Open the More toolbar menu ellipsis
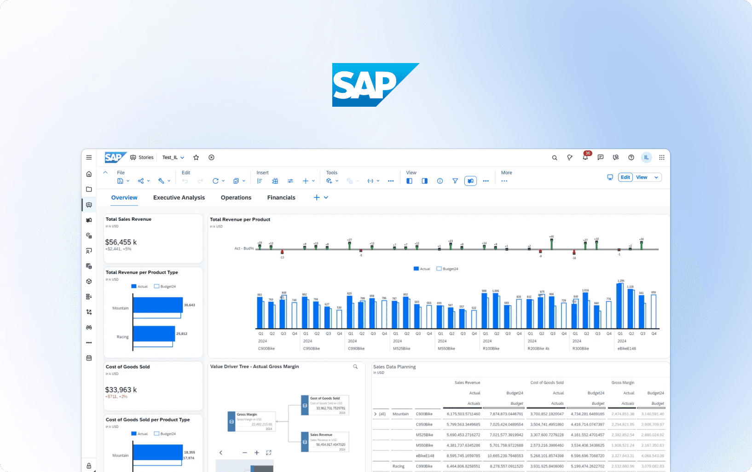 [504, 181]
